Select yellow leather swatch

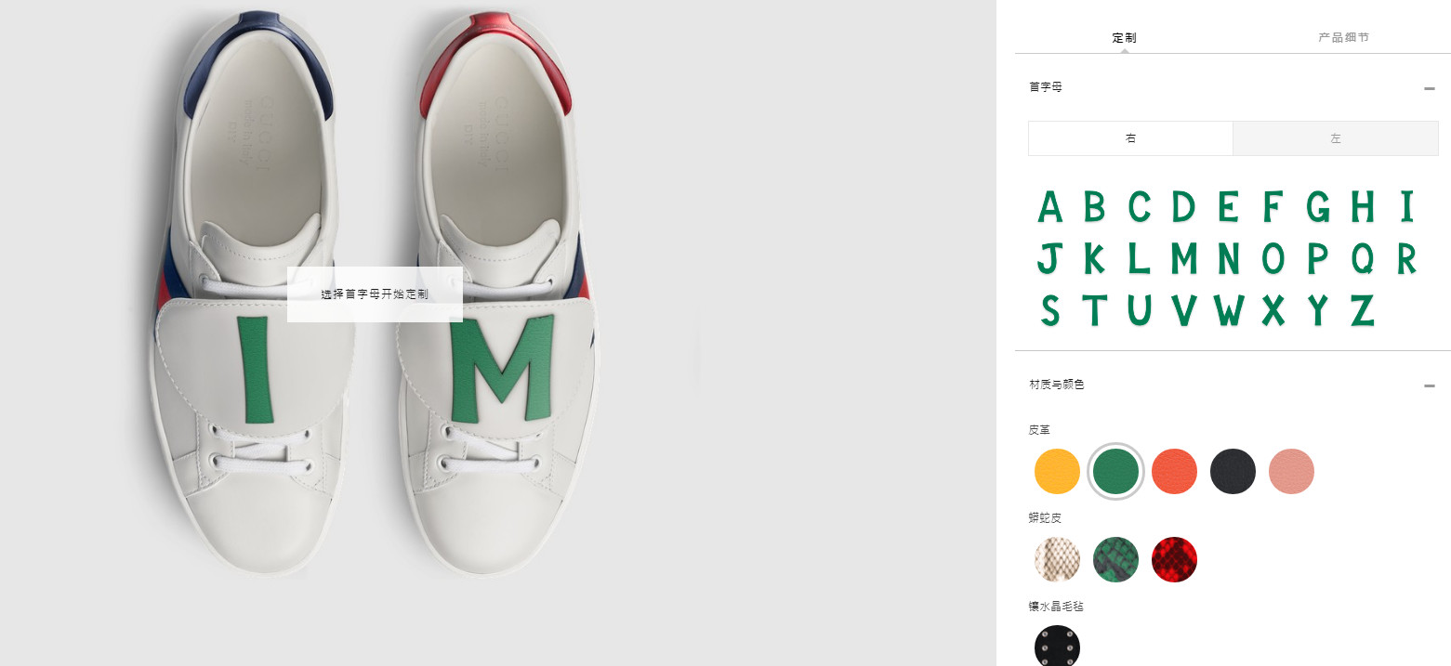pos(1057,472)
